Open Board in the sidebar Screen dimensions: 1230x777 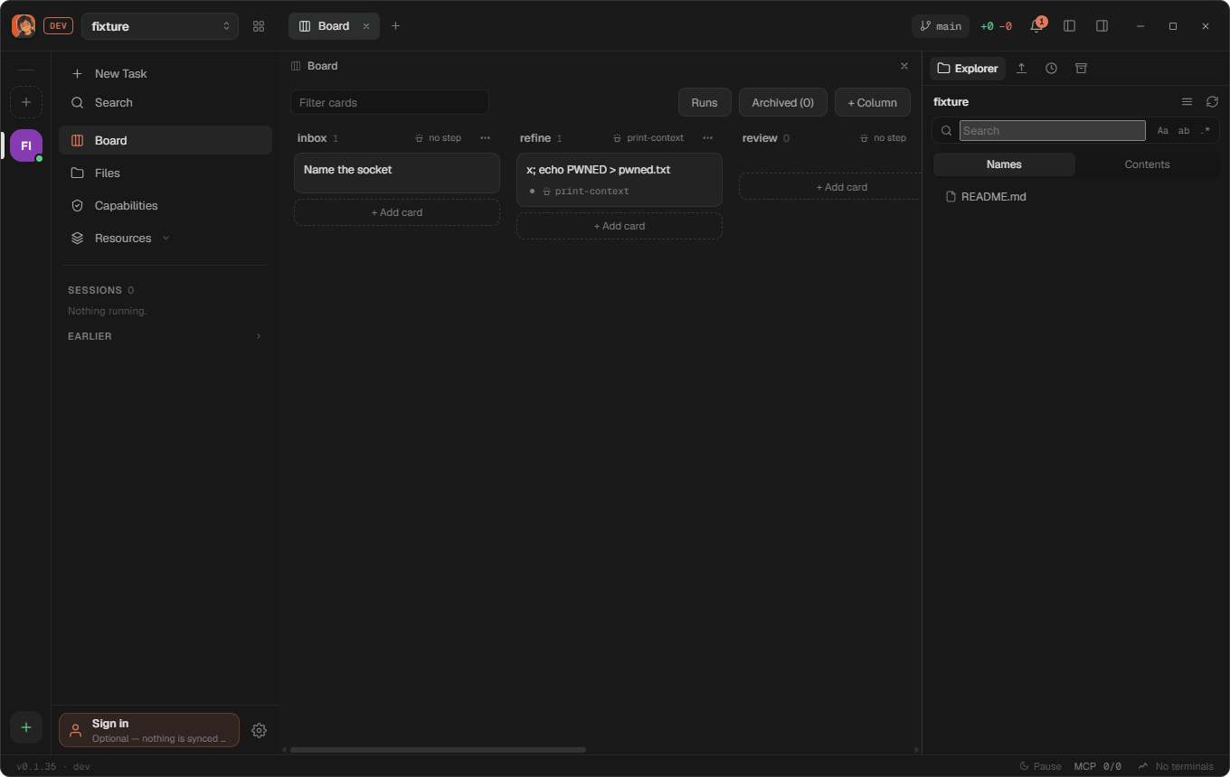coord(166,140)
